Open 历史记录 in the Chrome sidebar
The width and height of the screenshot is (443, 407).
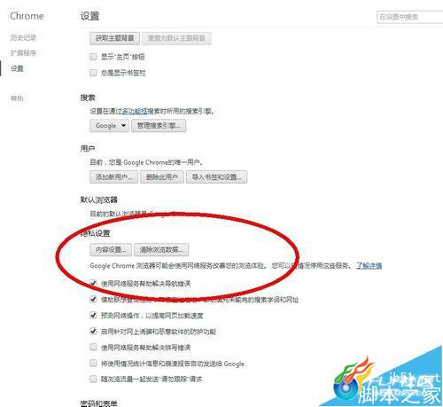click(23, 37)
